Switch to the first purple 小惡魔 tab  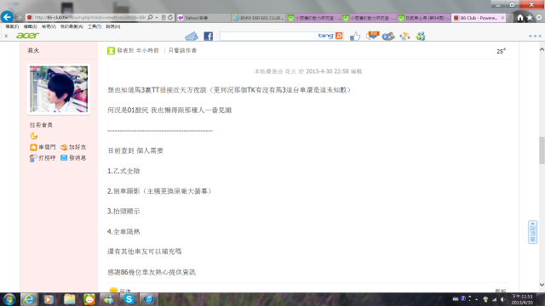[x=313, y=18]
